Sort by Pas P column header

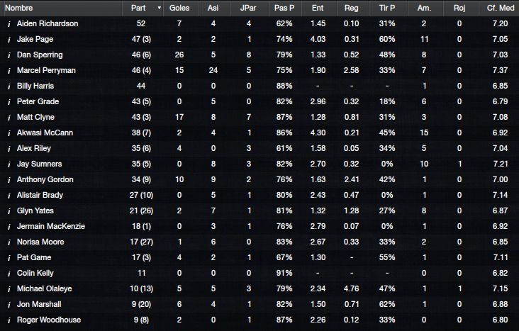click(284, 8)
